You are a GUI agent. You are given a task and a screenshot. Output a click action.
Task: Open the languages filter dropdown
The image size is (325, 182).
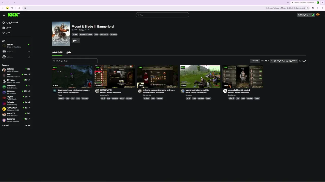pyautogui.click(x=255, y=61)
